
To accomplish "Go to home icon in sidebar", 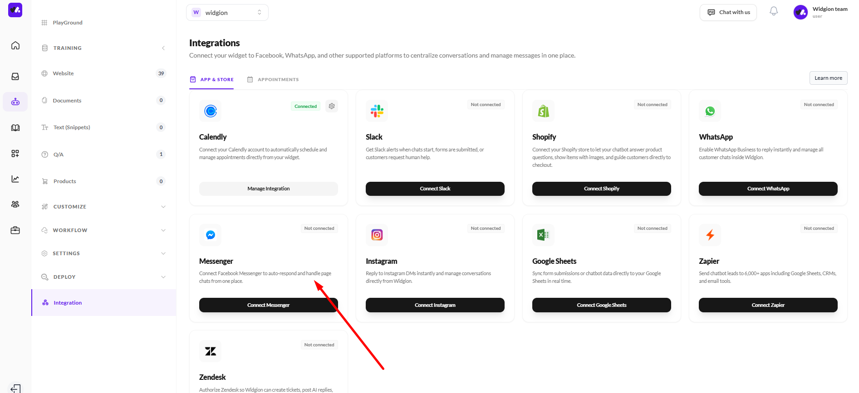I will click(15, 46).
